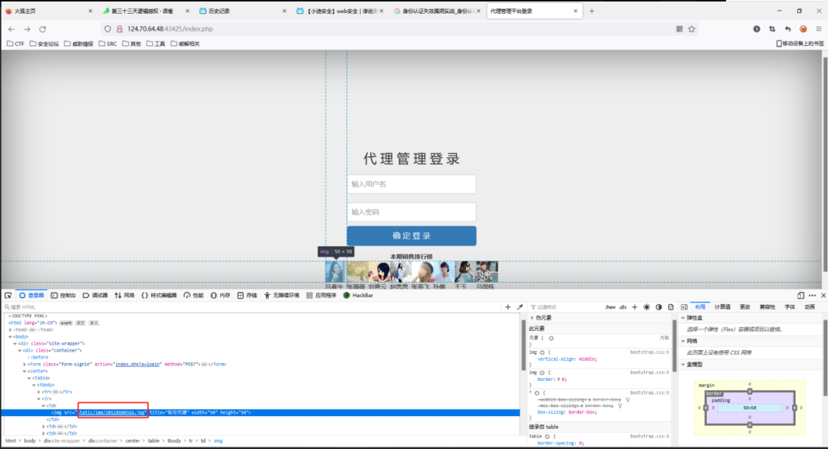Collapse the tbody element node

pyautogui.click(x=34, y=385)
